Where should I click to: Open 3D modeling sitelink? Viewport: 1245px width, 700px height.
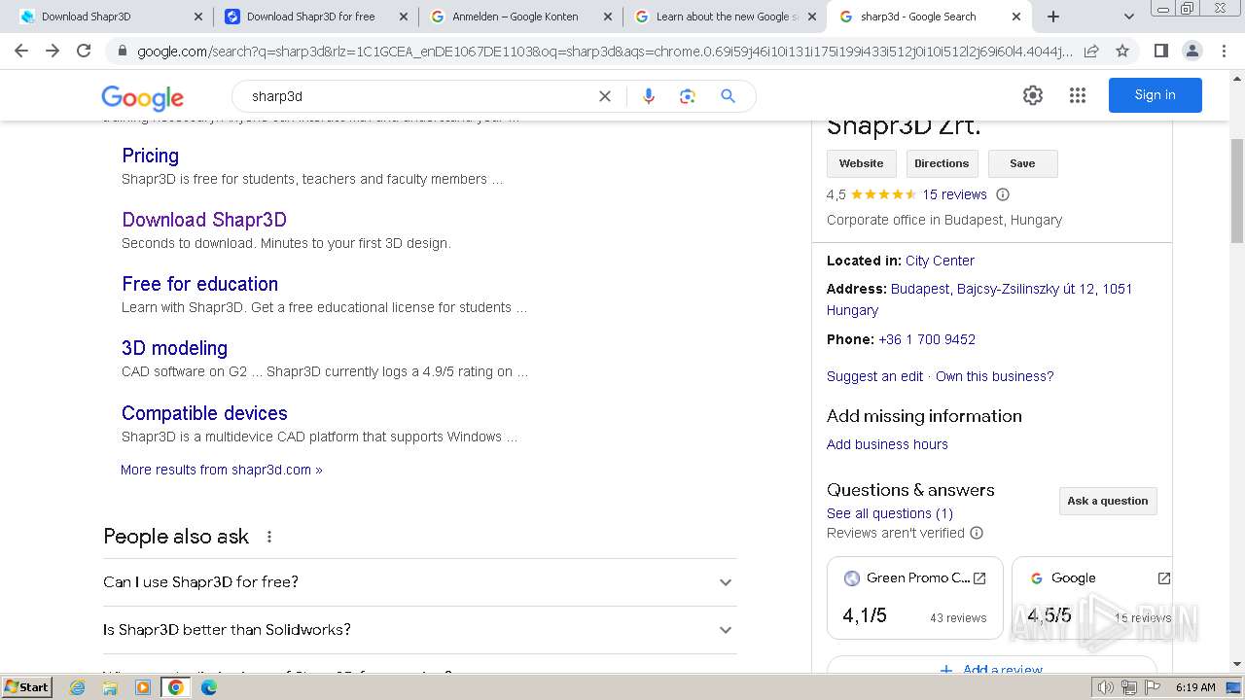click(174, 348)
